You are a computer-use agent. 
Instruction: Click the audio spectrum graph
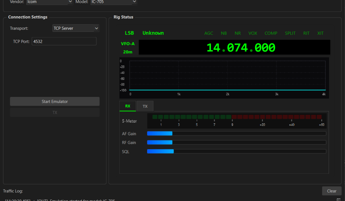[224, 78]
